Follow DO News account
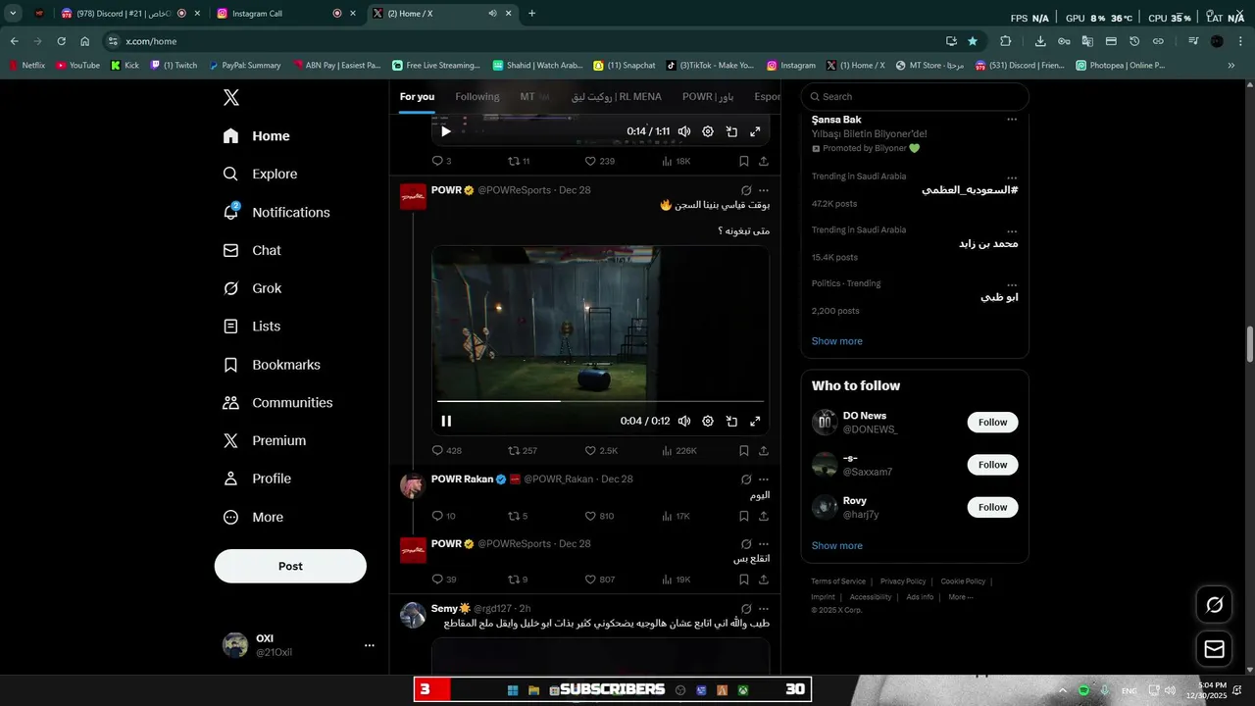 pyautogui.click(x=992, y=423)
